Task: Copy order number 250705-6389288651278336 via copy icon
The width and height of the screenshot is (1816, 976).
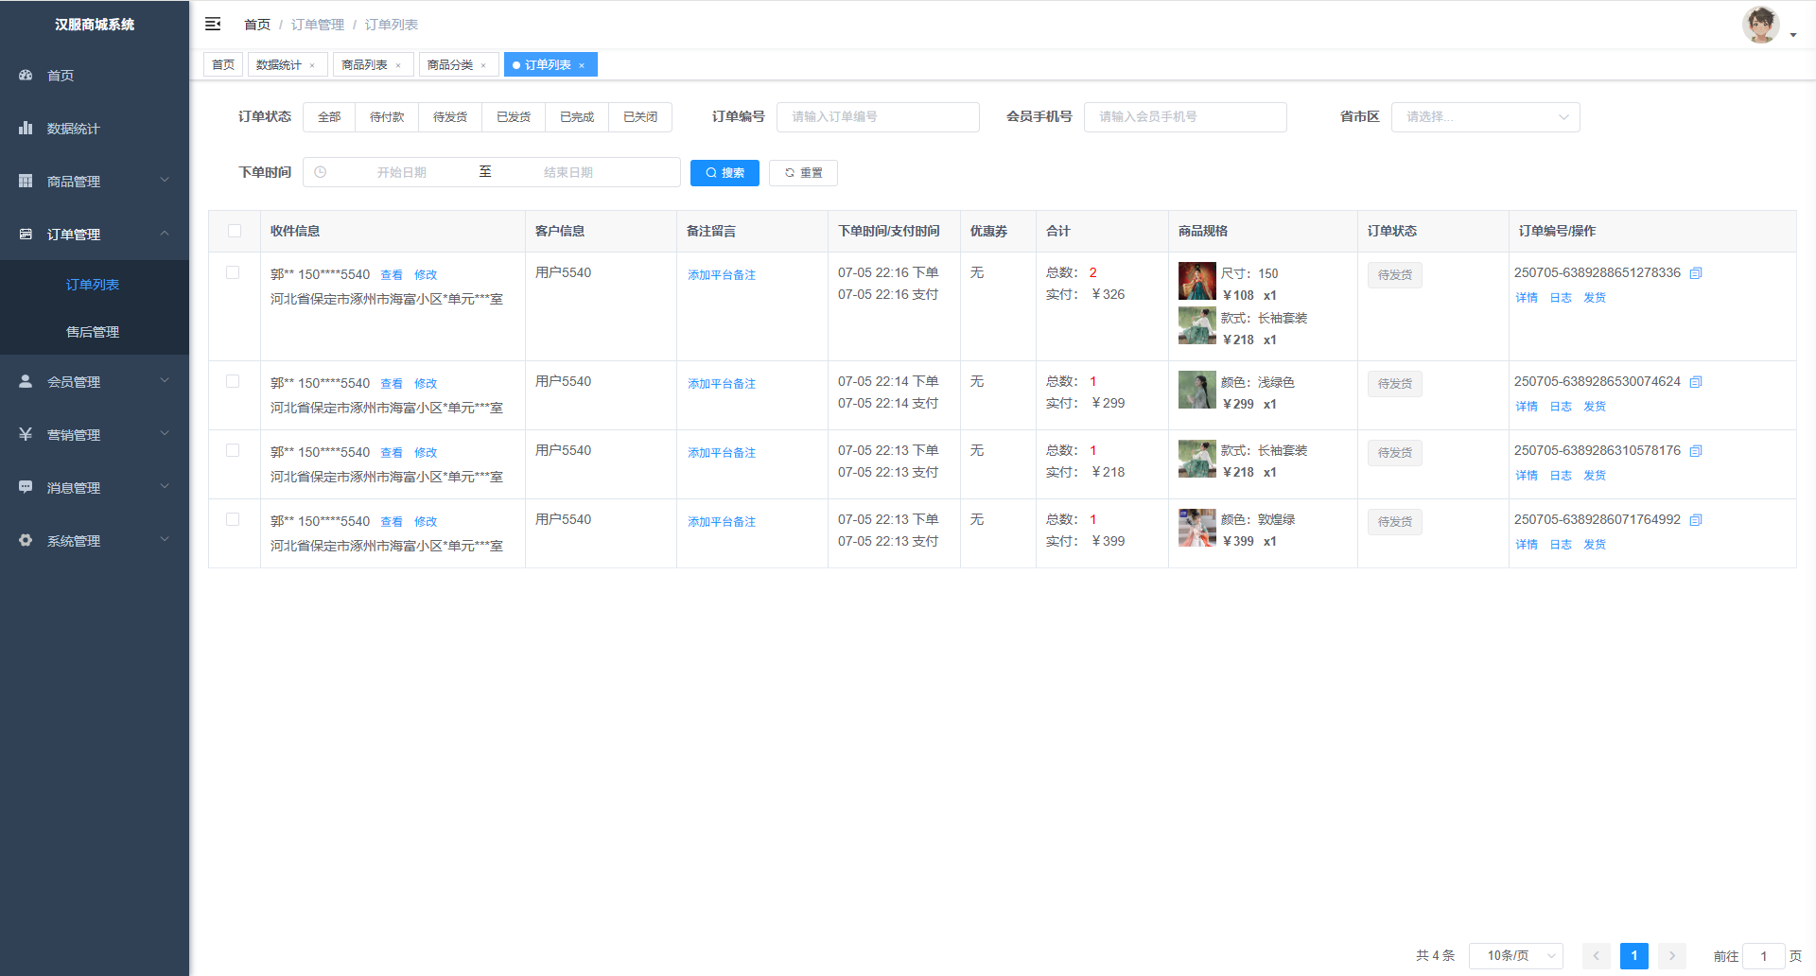Action: 1696,273
